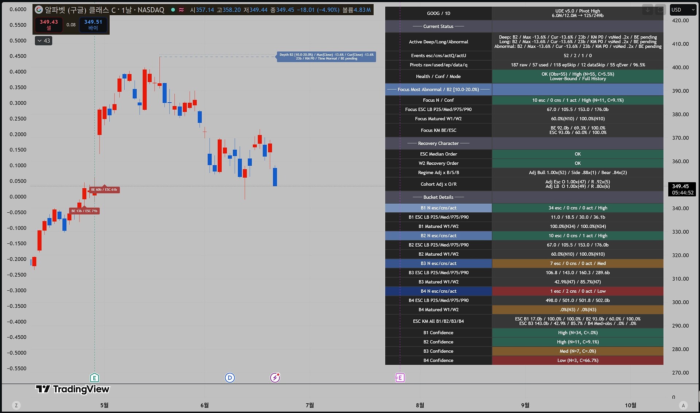The width and height of the screenshot is (700, 413).
Task: Click the dividend D marker icon
Action: coord(230,378)
